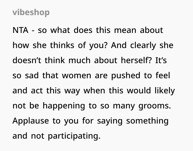Click the words "pushed to feel"
Image resolution: width=193 pixels, height=151 pixels.
pyautogui.click(x=141, y=75)
